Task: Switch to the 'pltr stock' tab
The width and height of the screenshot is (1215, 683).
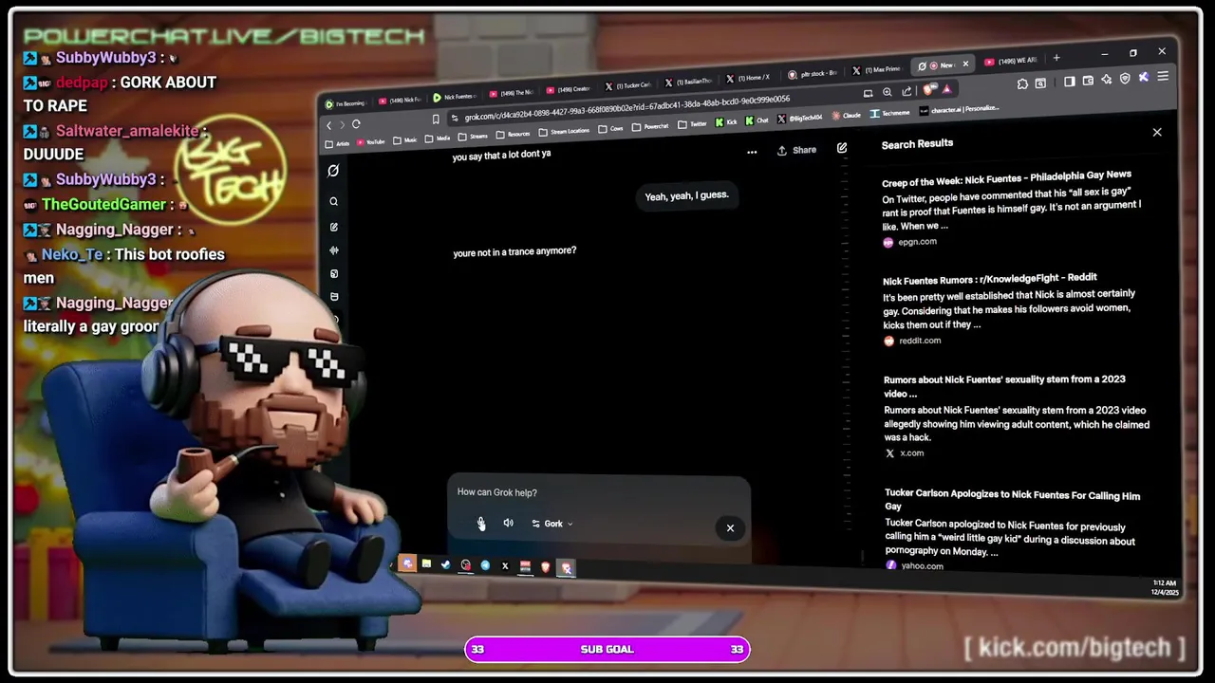Action: [814, 73]
